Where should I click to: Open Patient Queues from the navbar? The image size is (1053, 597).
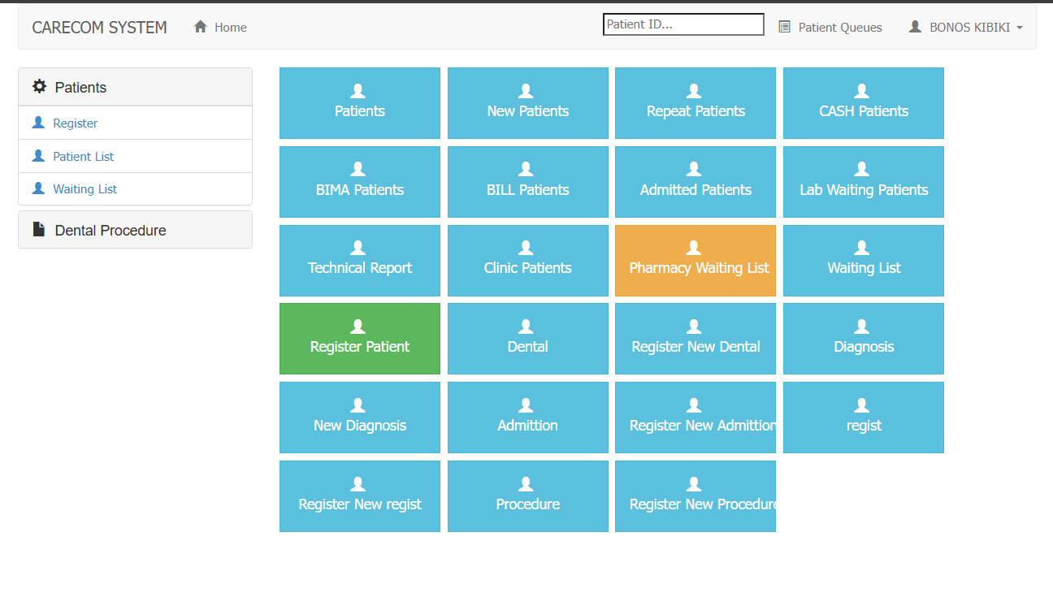point(839,27)
